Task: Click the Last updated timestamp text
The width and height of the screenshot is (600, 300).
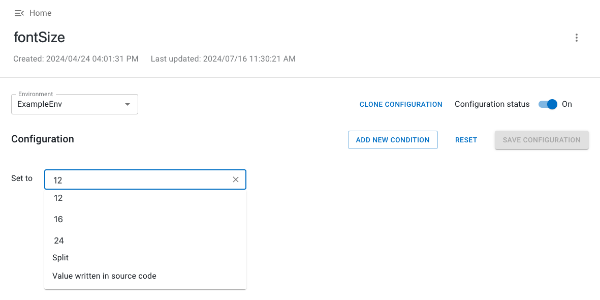Action: 223,59
